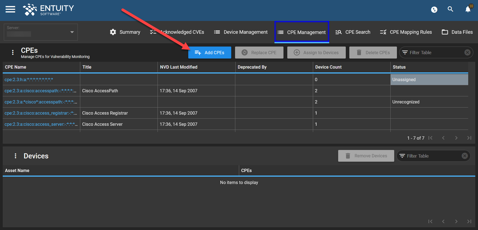Image resolution: width=478 pixels, height=230 pixels.
Task: Open the Summary tab
Action: (x=125, y=32)
